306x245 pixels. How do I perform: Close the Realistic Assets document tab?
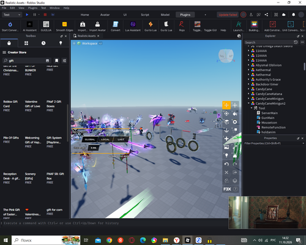point(98,36)
